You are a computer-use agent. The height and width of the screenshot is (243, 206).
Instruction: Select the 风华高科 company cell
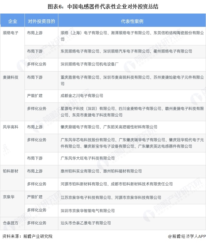pos(11,127)
